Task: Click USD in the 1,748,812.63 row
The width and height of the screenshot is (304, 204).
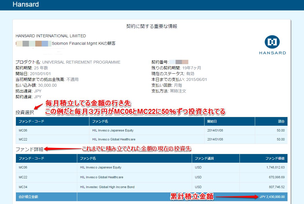Action: tap(198, 167)
